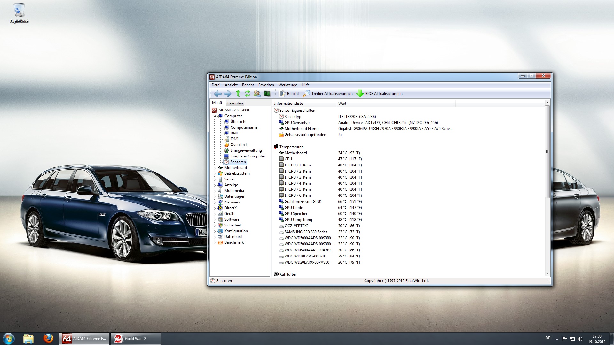Viewport: 614px width, 345px height.
Task: Expand the Benchmark tree node
Action: (x=215, y=243)
